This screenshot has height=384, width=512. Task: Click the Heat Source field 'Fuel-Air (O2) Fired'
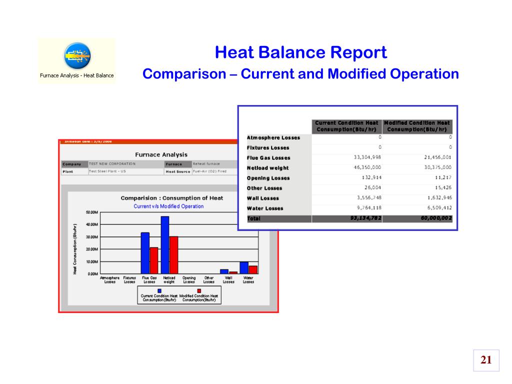[x=209, y=171]
